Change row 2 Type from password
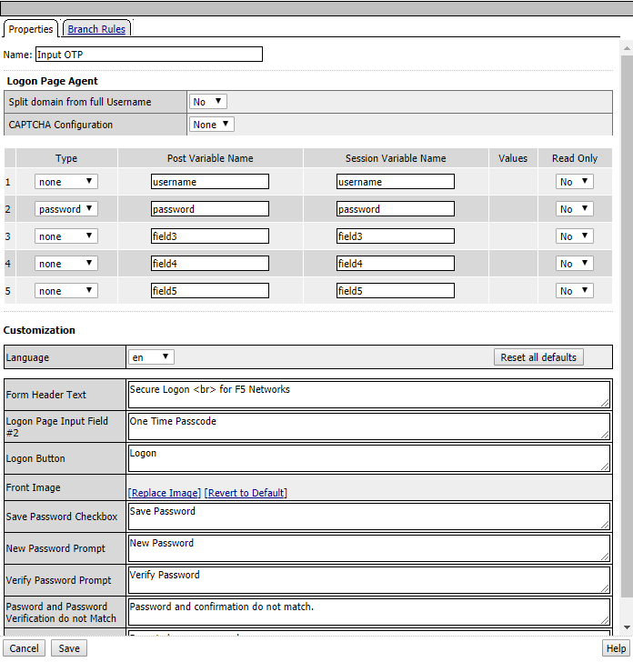Image resolution: width=633 pixels, height=662 pixels. click(x=65, y=209)
